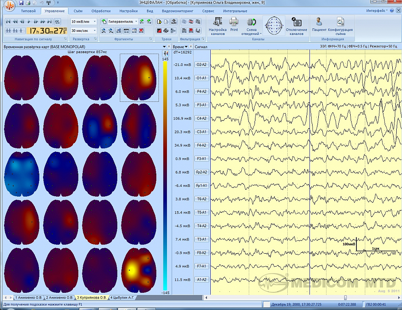The width and height of the screenshot is (402, 310).
Task: Open the 30 мм/сек sweep speed dropdown
Action: pyautogui.click(x=95, y=31)
